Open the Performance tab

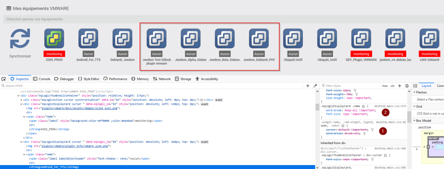tap(115, 79)
